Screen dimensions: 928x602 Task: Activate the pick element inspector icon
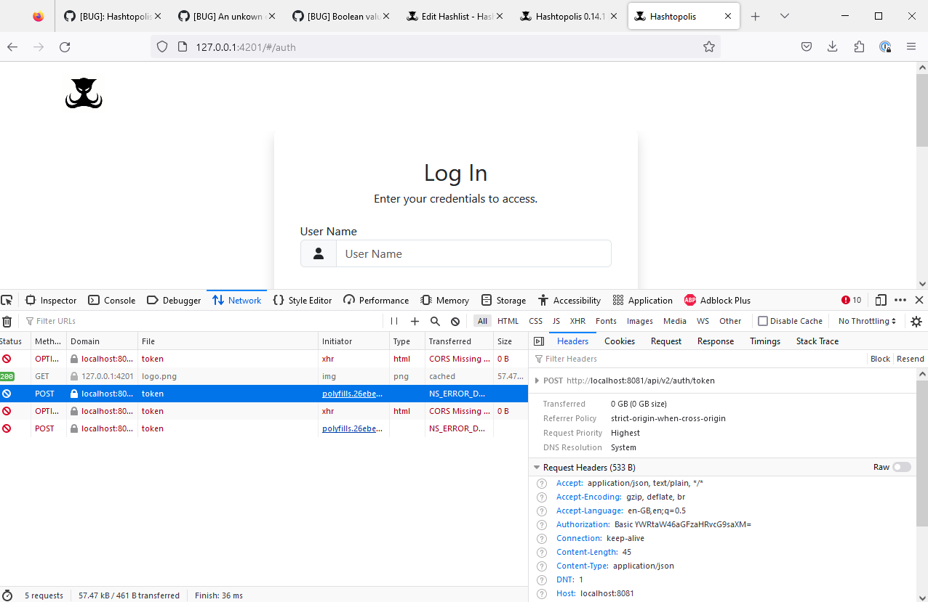7,300
